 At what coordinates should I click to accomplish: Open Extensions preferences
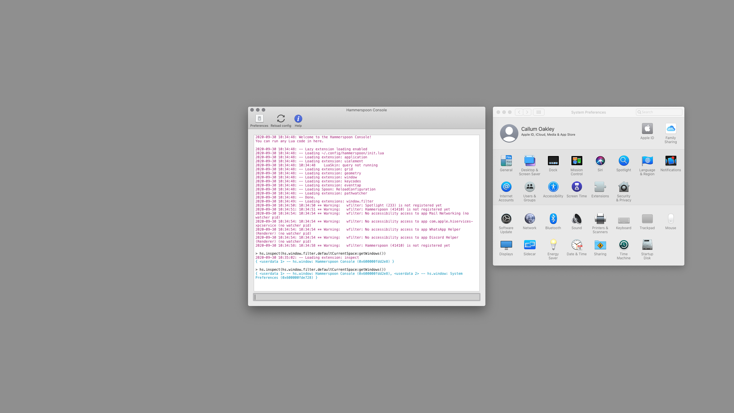coord(600,190)
